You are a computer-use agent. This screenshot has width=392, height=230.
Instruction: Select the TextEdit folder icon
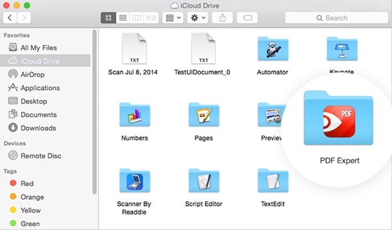[x=273, y=180]
